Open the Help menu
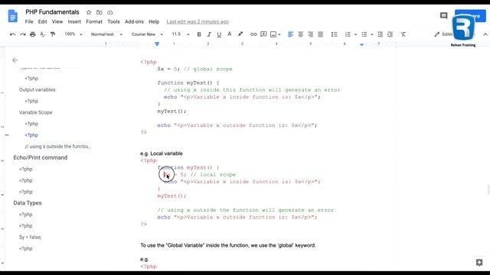This screenshot has height=275, width=490. [x=154, y=21]
